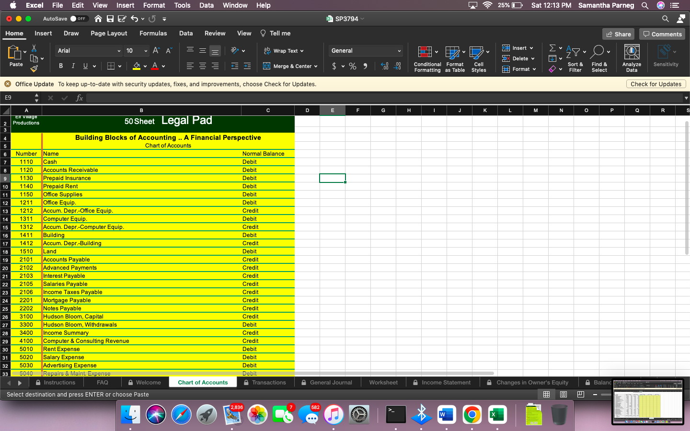The height and width of the screenshot is (431, 690).
Task: Expand the Format cells dropdown
Action: click(x=534, y=69)
